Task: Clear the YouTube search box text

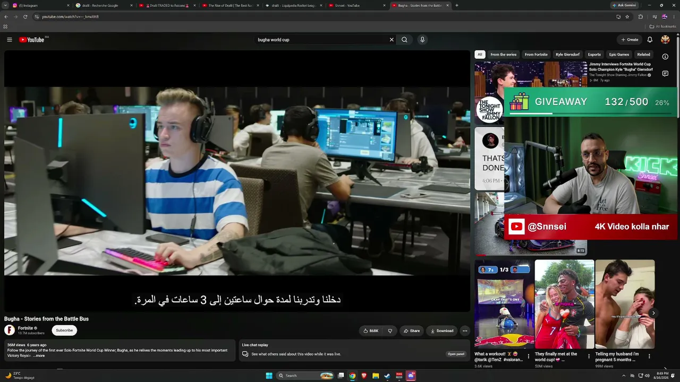Action: [x=392, y=40]
